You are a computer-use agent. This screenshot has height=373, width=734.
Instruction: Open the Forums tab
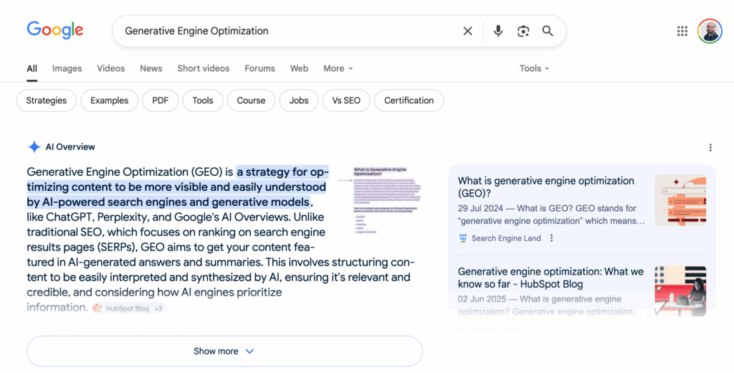click(259, 68)
